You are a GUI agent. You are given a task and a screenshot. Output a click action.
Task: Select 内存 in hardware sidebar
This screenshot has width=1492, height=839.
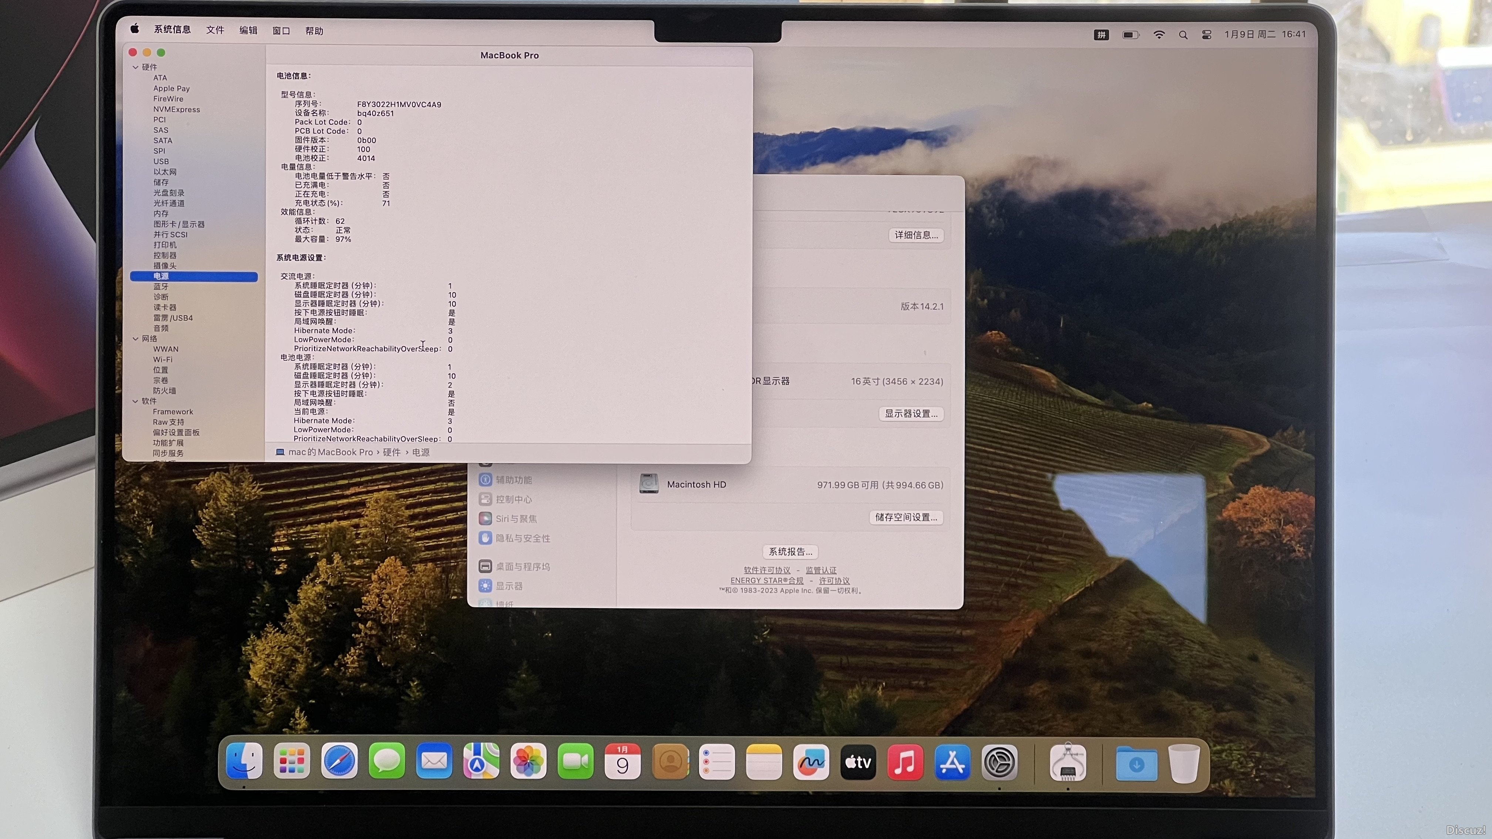(x=161, y=214)
